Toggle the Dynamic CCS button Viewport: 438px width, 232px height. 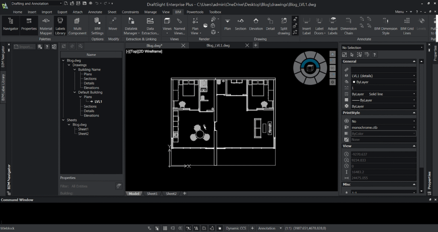(236, 228)
